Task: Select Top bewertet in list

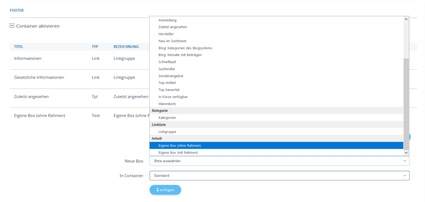Action: [x=169, y=90]
